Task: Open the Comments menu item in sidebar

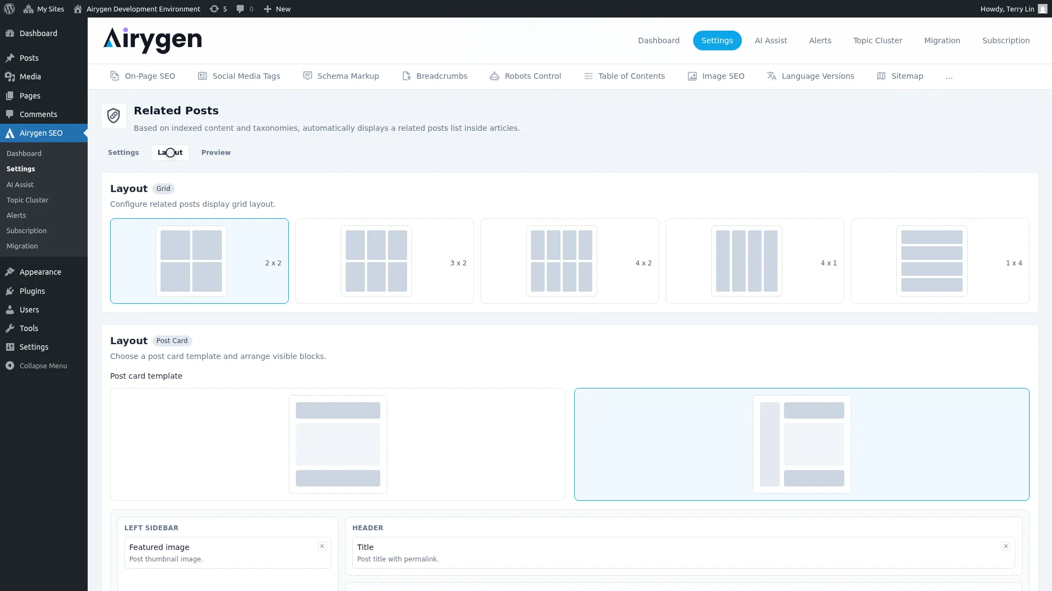Action: tap(44, 114)
